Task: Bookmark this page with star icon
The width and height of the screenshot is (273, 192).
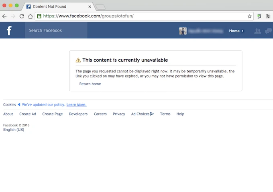Action: (x=249, y=16)
